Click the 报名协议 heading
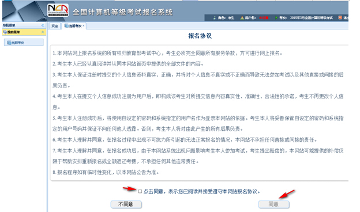This screenshot has width=360, height=212. coord(200,36)
